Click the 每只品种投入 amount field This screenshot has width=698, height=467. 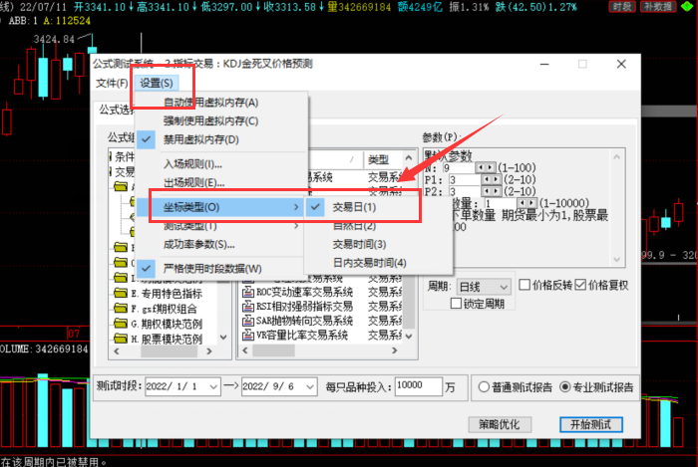pyautogui.click(x=419, y=386)
